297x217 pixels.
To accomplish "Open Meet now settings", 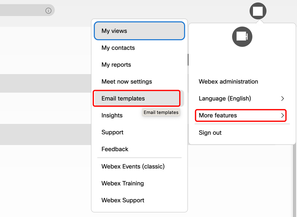I will pyautogui.click(x=127, y=81).
